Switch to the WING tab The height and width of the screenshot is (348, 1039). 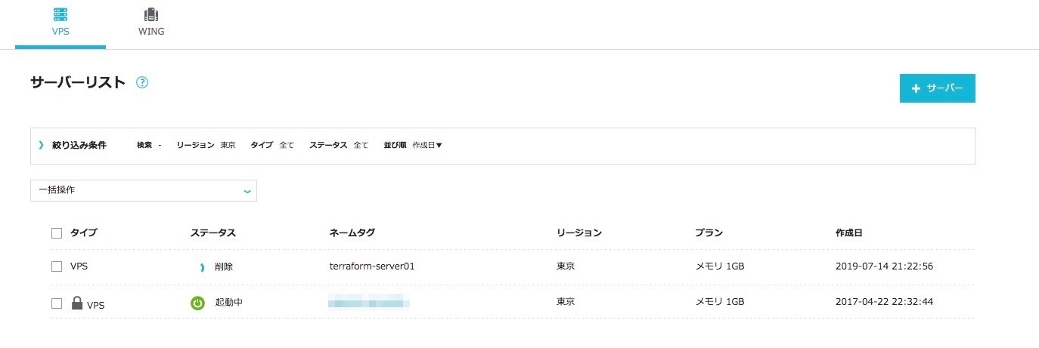point(151,32)
